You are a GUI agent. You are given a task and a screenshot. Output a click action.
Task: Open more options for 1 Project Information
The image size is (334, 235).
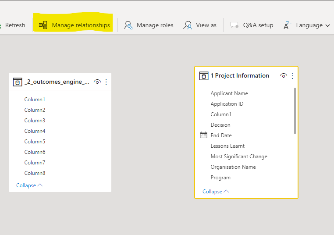click(292, 76)
